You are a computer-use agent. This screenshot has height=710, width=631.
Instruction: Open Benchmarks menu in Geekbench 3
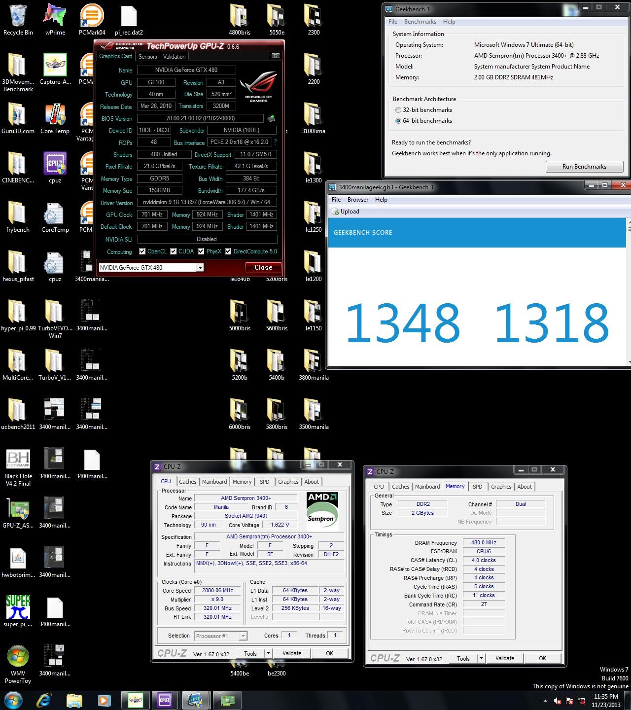(420, 22)
